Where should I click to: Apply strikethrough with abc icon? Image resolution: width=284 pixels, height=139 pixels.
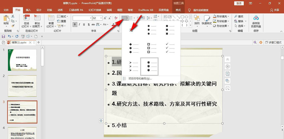point(93,24)
